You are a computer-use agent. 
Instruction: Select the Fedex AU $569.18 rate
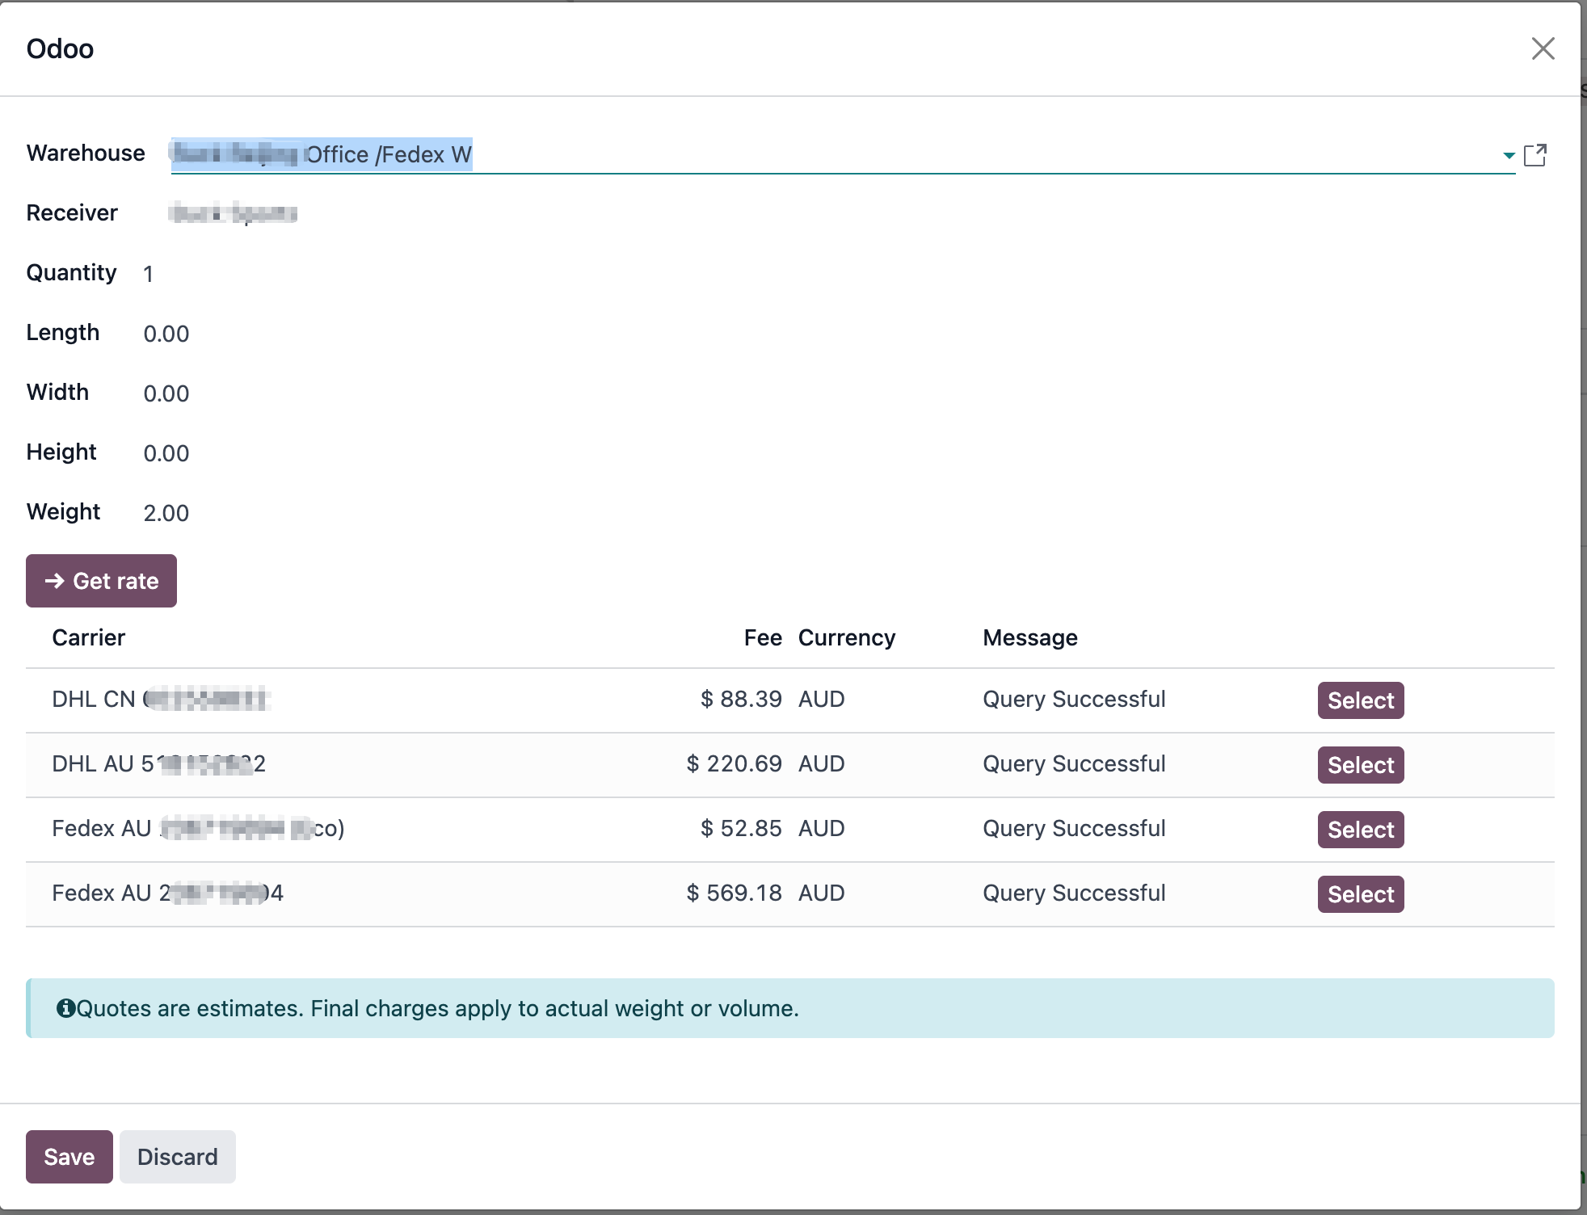coord(1360,894)
